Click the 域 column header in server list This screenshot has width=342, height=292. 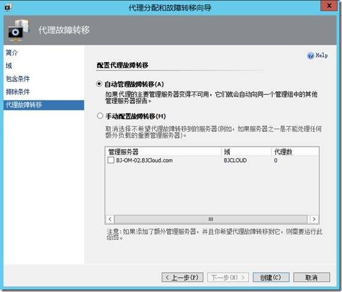[x=246, y=152]
